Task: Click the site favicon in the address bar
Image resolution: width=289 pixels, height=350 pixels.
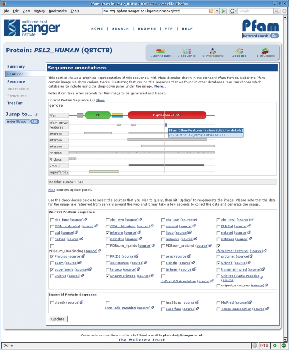Action: (106, 11)
